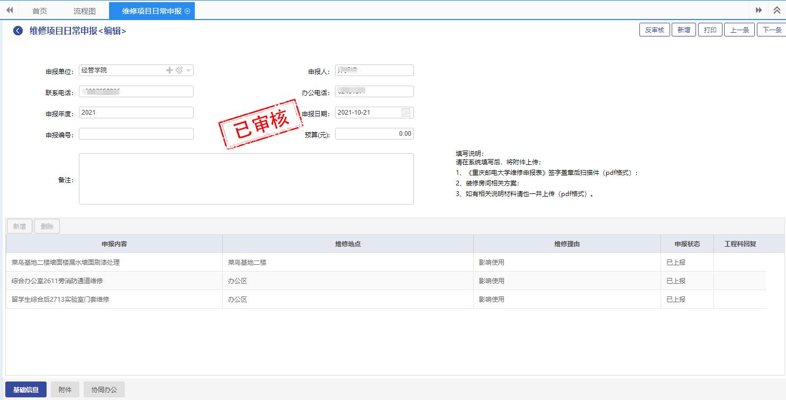Click the plus icon in 申报单位 field

pyautogui.click(x=169, y=70)
